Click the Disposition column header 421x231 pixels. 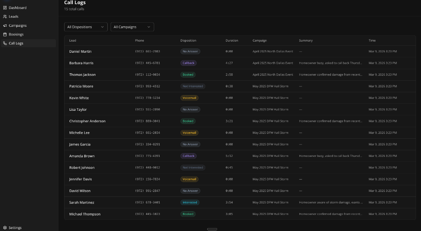coord(188,41)
